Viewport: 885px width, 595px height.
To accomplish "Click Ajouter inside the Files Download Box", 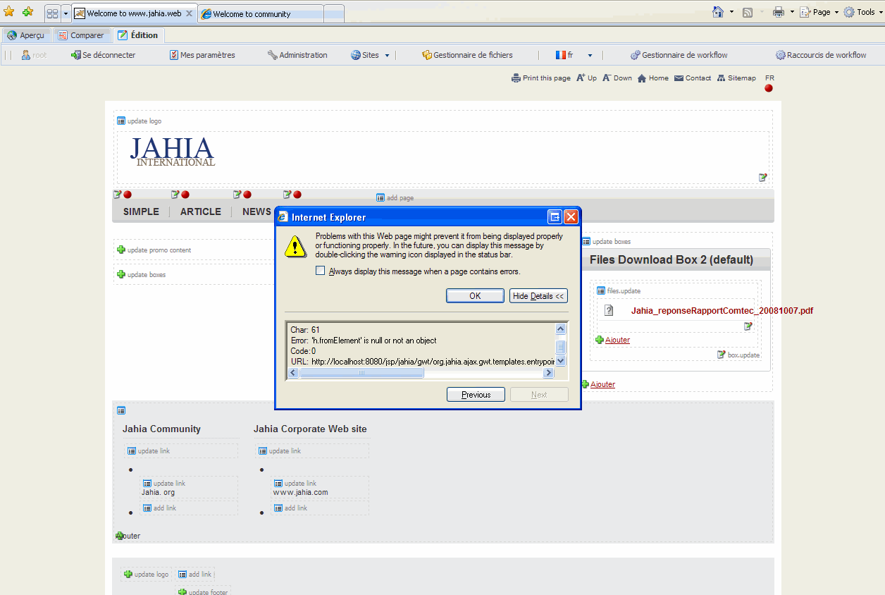I will tap(617, 340).
